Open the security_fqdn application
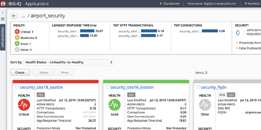The width and height of the screenshot is (261, 130). coord(214,87)
